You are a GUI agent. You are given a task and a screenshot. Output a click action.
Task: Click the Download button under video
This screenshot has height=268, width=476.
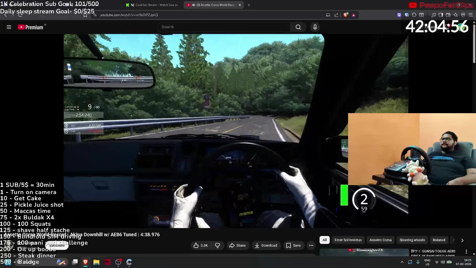266,245
